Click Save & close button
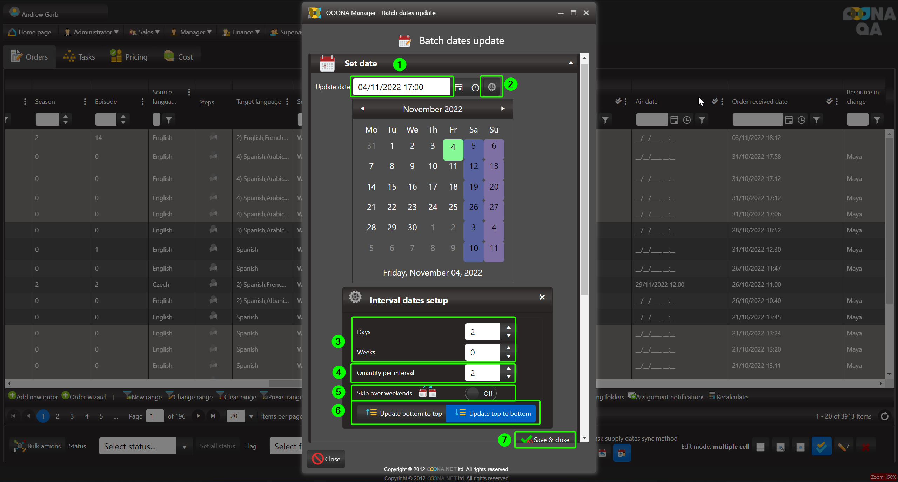898x482 pixels. tap(545, 440)
